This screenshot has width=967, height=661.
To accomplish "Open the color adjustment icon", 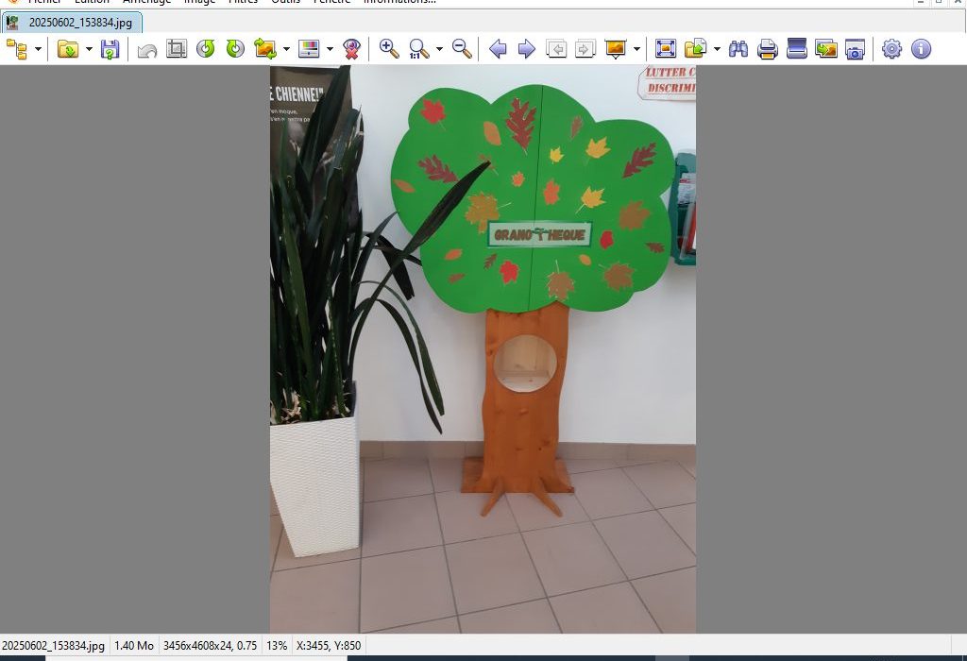I will tap(309, 49).
